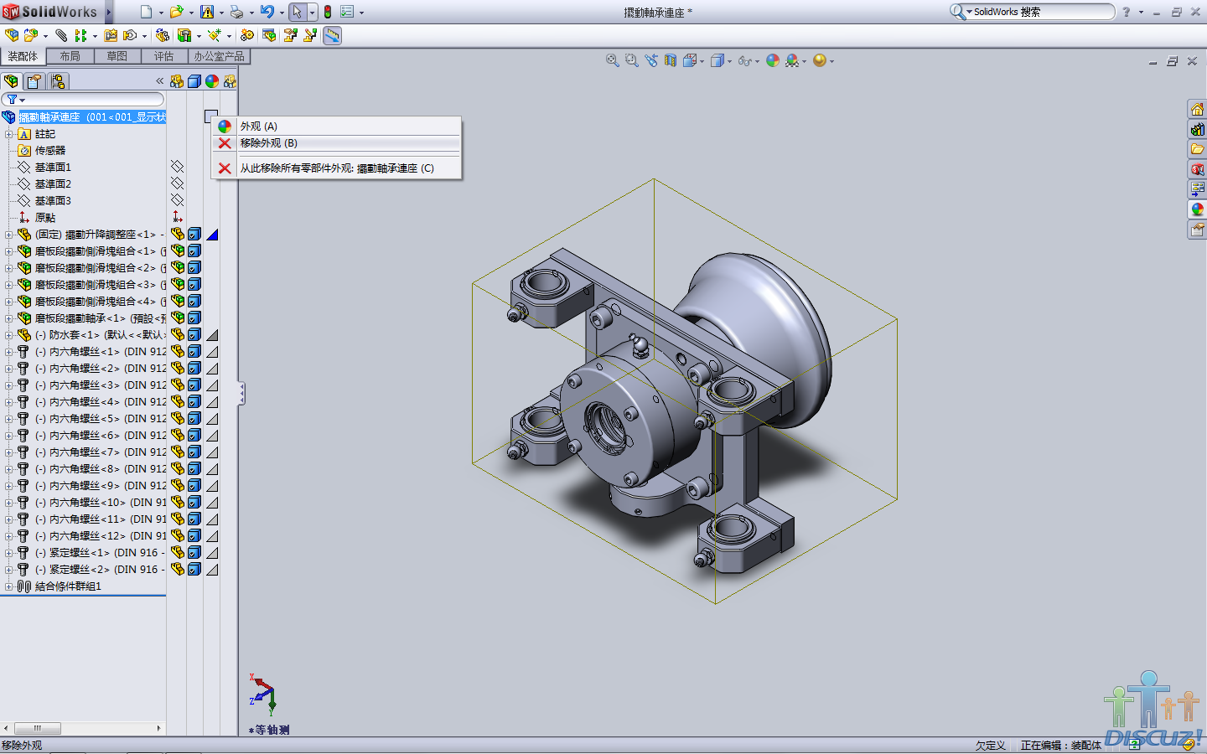Screen dimensions: 1207x754
Task: Open the Appearances color ball in task pane
Action: click(x=1197, y=209)
